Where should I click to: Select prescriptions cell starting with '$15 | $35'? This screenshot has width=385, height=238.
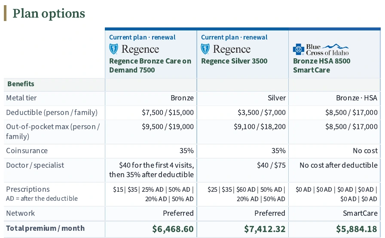pyautogui.click(x=153, y=194)
